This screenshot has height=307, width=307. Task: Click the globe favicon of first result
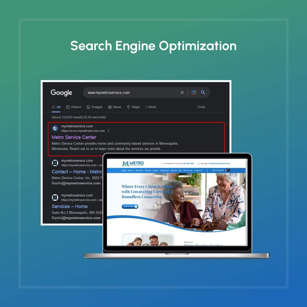pyautogui.click(x=55, y=128)
